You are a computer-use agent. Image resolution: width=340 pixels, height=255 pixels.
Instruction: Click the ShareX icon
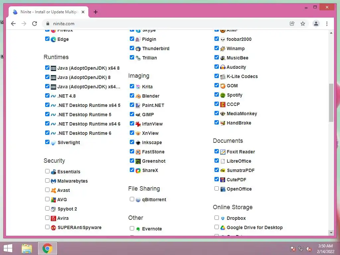click(138, 170)
